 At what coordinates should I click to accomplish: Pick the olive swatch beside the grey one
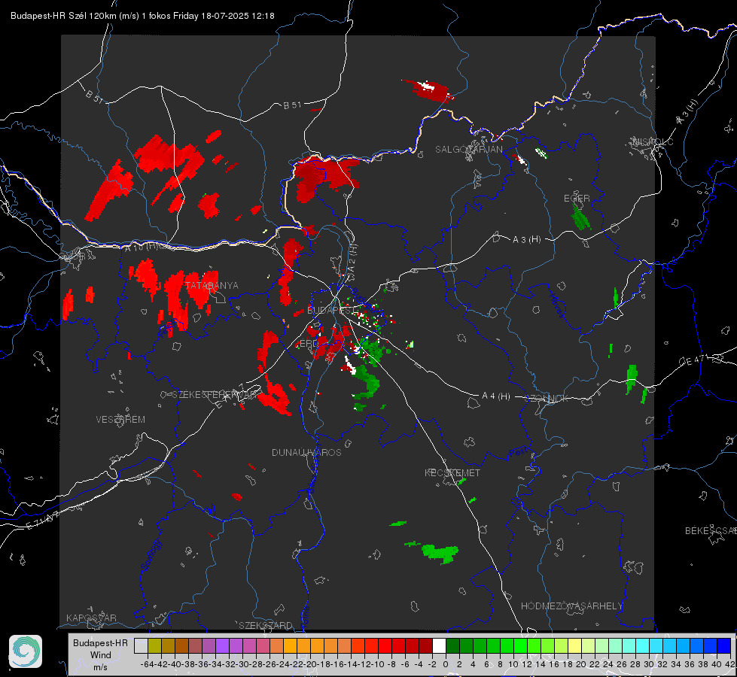(154, 645)
